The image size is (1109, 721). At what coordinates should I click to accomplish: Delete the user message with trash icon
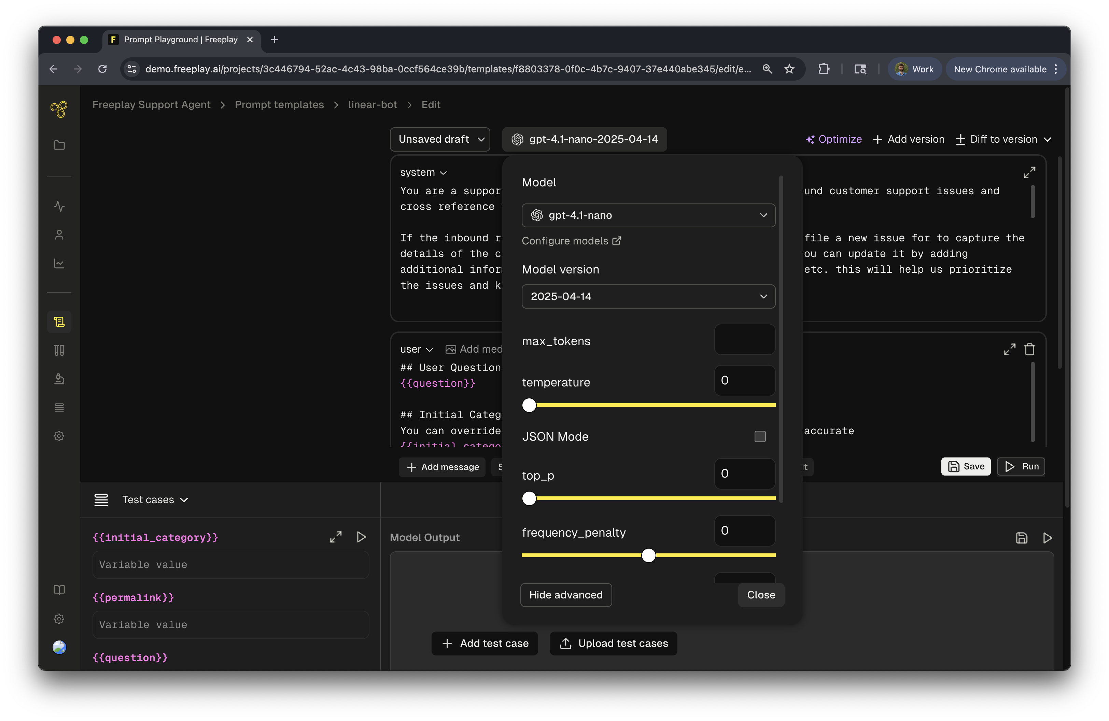1029,349
